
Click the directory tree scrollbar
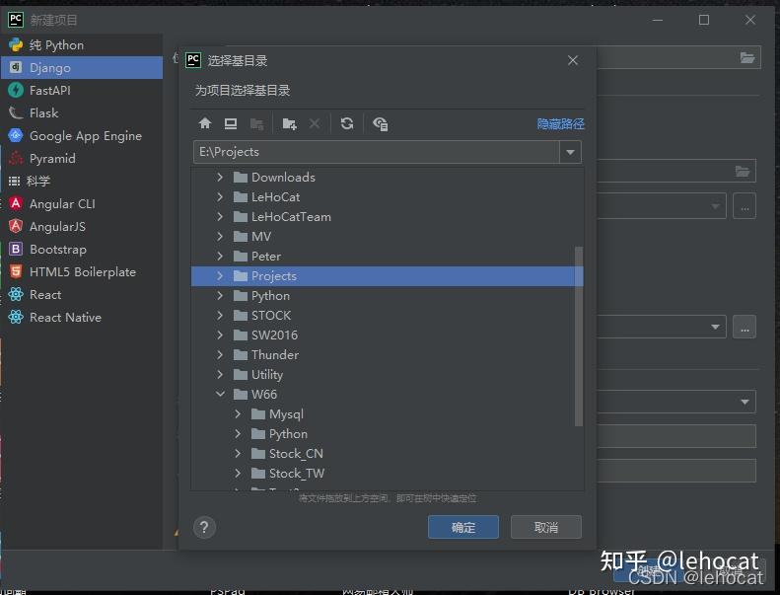[579, 336]
